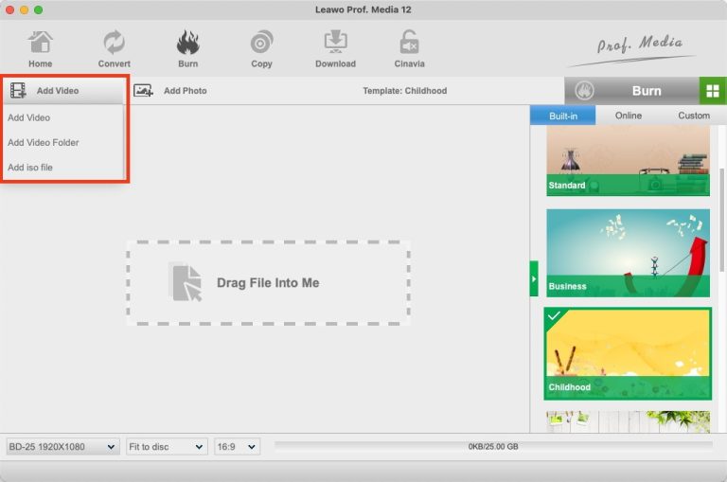Image resolution: width=727 pixels, height=482 pixels.
Task: Choose Add Video Folder from menu
Action: pyautogui.click(x=44, y=143)
